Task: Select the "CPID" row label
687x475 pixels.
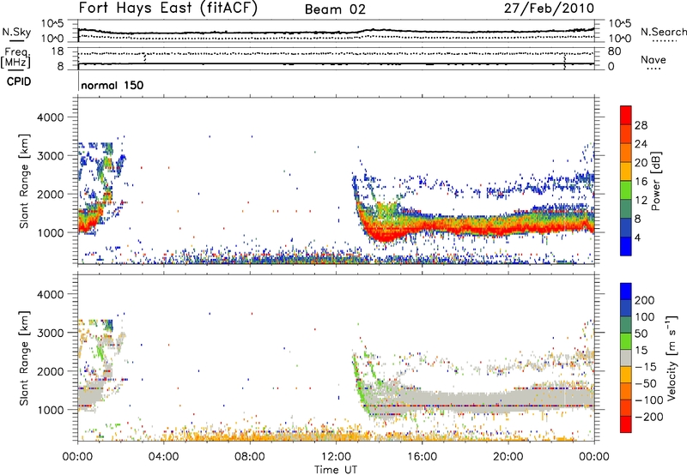Action: pyautogui.click(x=19, y=81)
